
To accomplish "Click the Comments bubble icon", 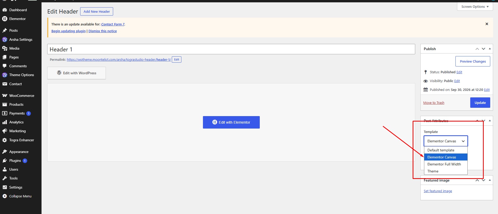I will [x=5, y=66].
